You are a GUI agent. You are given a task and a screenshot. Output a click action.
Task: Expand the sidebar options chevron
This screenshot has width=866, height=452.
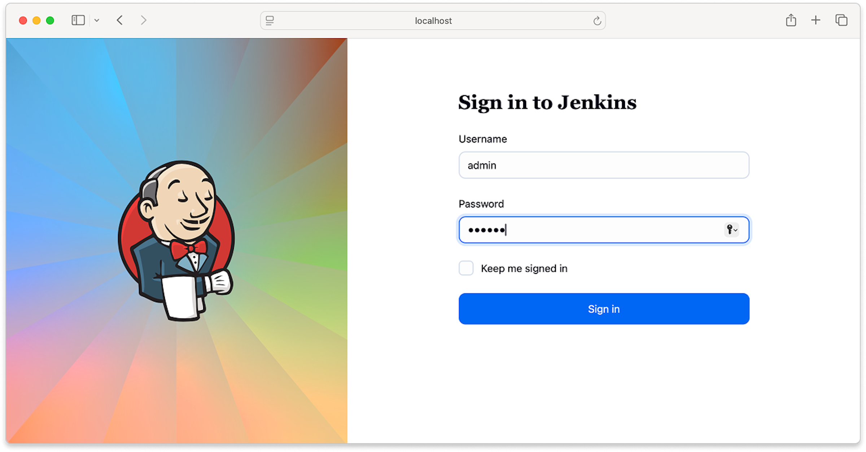point(96,20)
